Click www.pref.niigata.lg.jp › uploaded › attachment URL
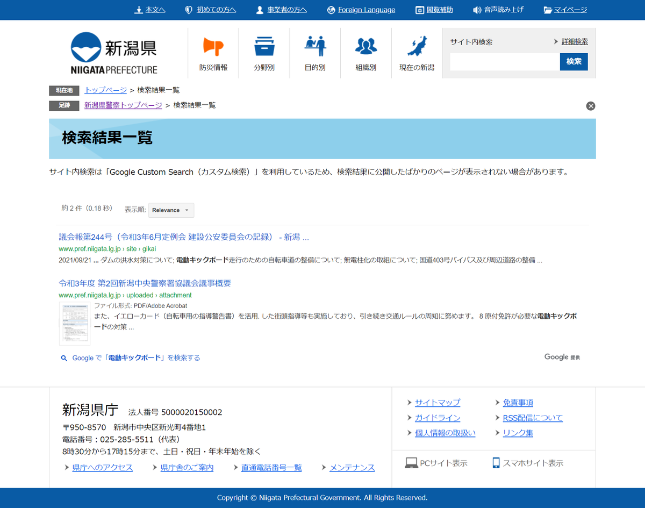 (125, 295)
